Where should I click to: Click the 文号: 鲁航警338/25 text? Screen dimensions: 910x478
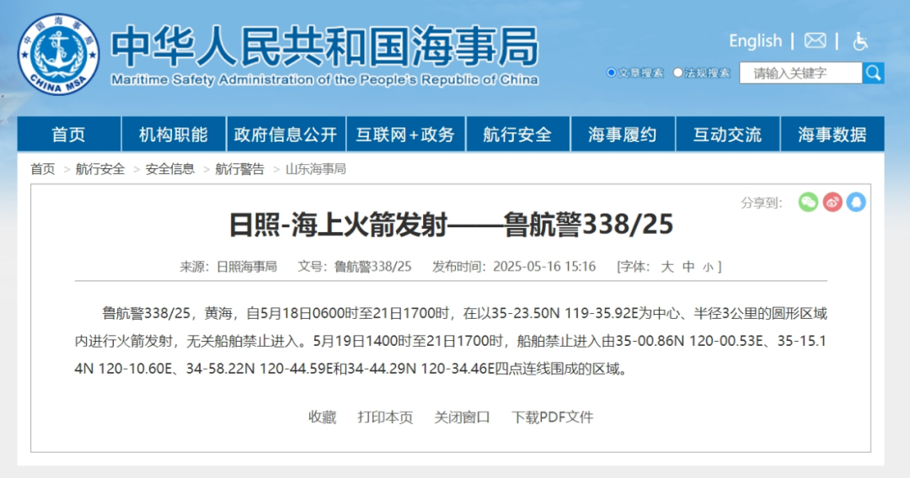point(355,267)
